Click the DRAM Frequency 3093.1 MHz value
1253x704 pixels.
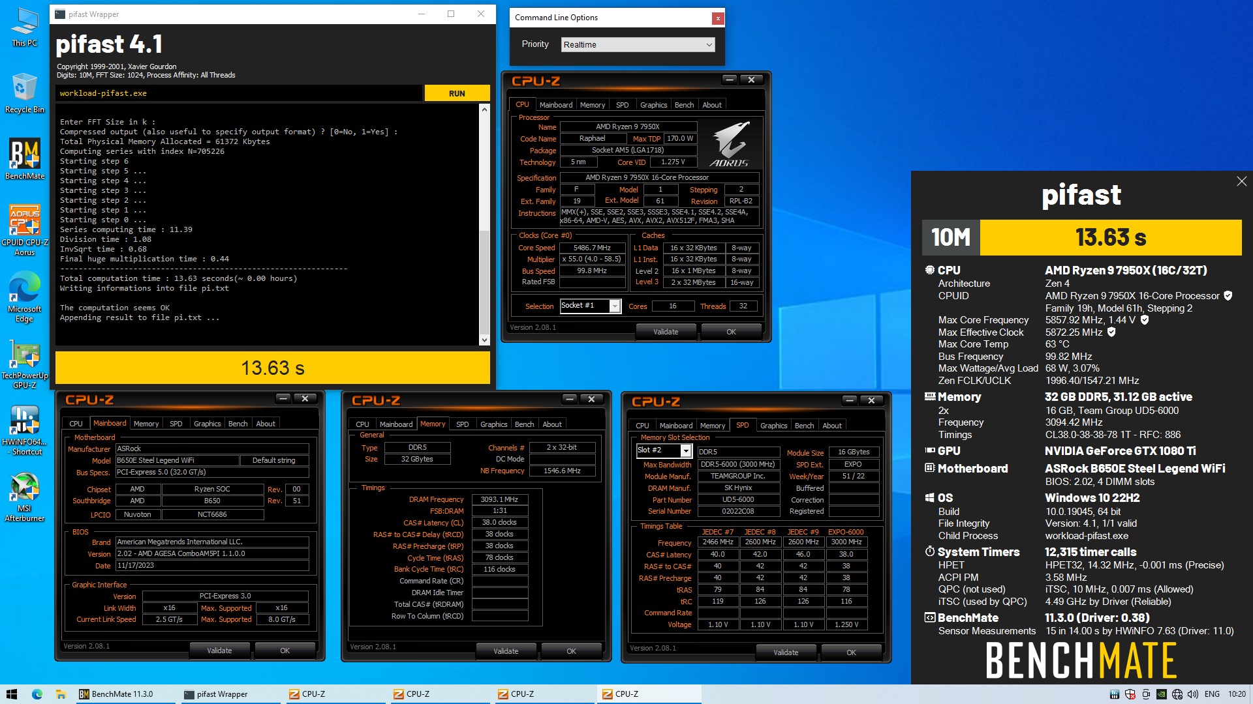pyautogui.click(x=499, y=499)
